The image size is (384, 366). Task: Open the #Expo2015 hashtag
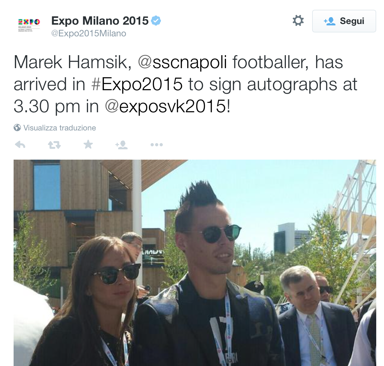[137, 84]
